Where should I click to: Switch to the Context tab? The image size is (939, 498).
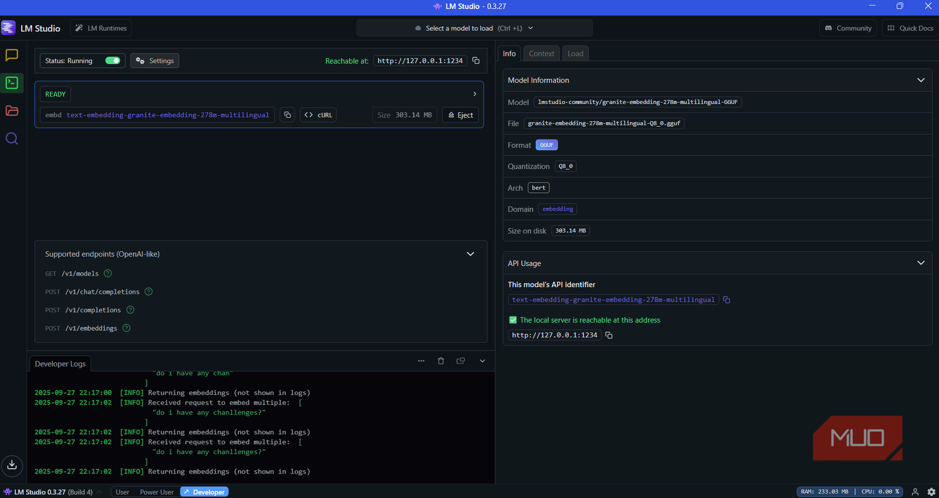point(541,53)
